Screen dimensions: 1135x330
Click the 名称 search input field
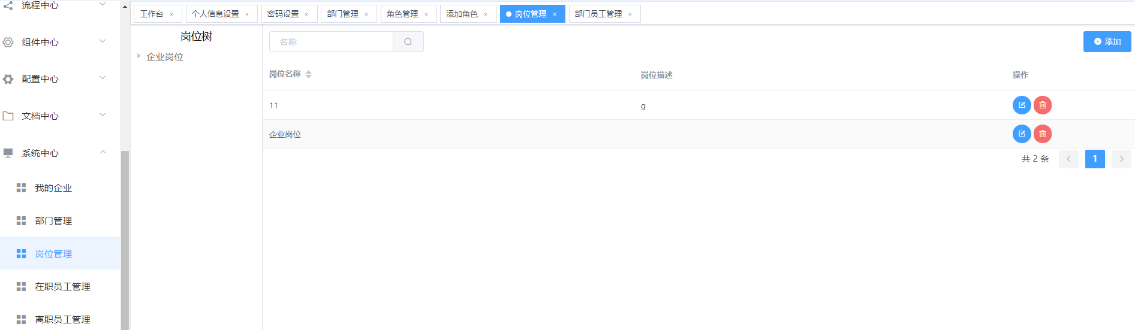click(x=331, y=42)
